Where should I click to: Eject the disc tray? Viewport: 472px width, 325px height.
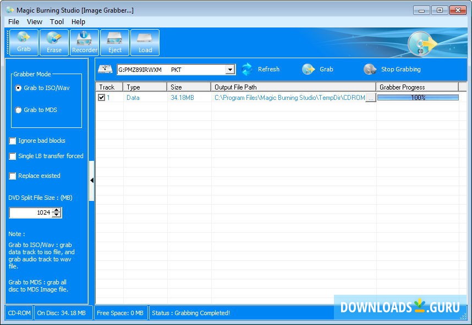(114, 42)
